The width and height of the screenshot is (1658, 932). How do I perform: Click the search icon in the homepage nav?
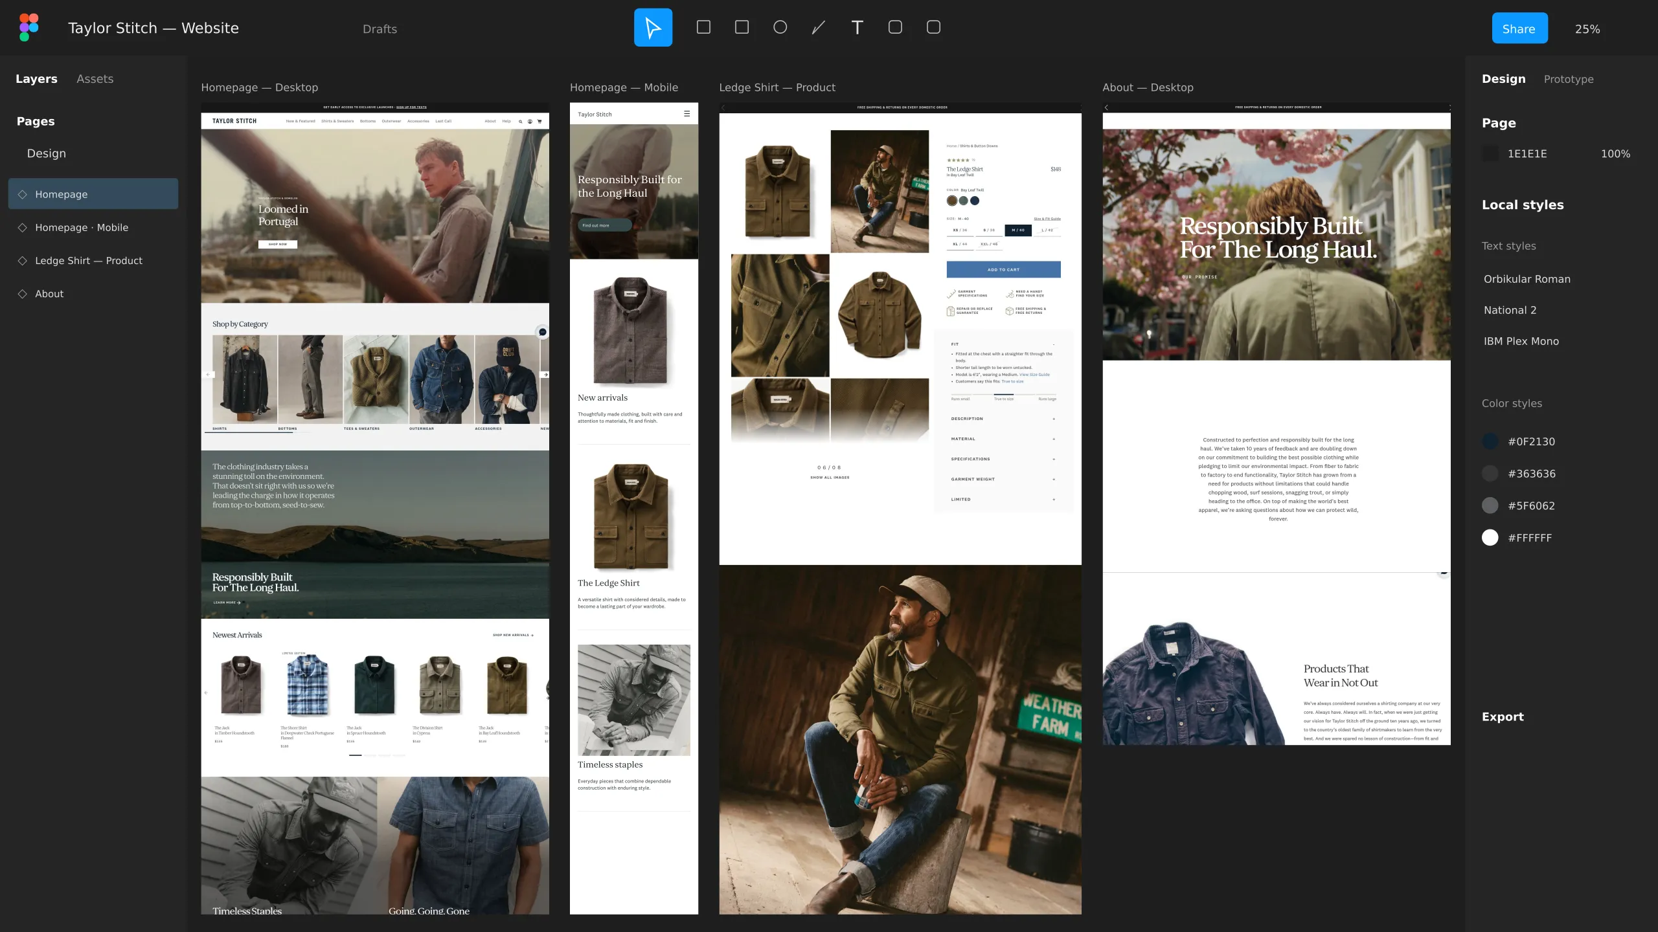(x=520, y=121)
